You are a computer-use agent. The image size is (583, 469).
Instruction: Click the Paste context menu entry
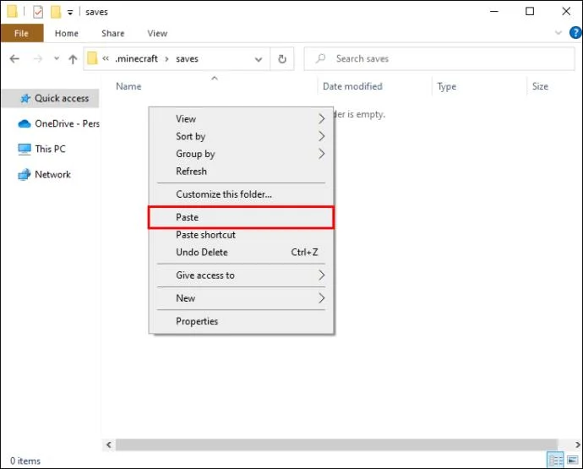click(241, 217)
